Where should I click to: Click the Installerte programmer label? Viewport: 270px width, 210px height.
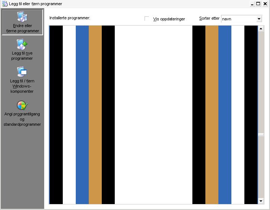pyautogui.click(x=70, y=18)
